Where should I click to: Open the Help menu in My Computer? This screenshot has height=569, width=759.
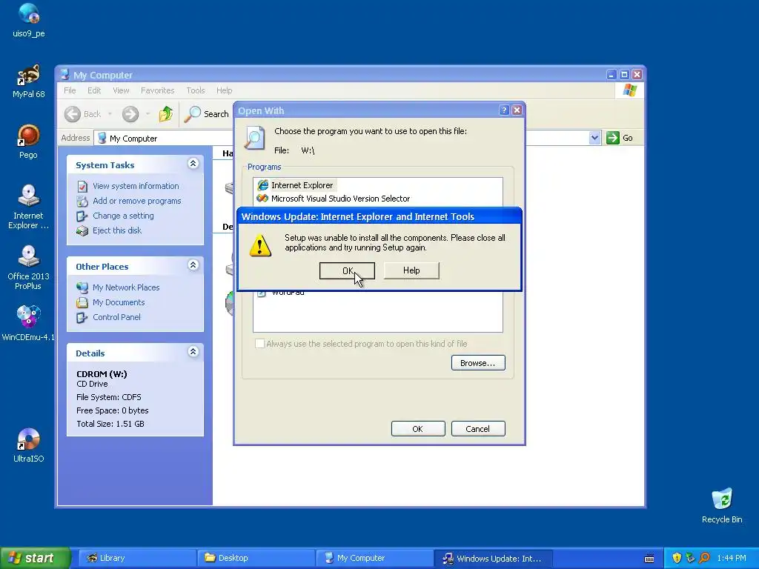point(224,90)
